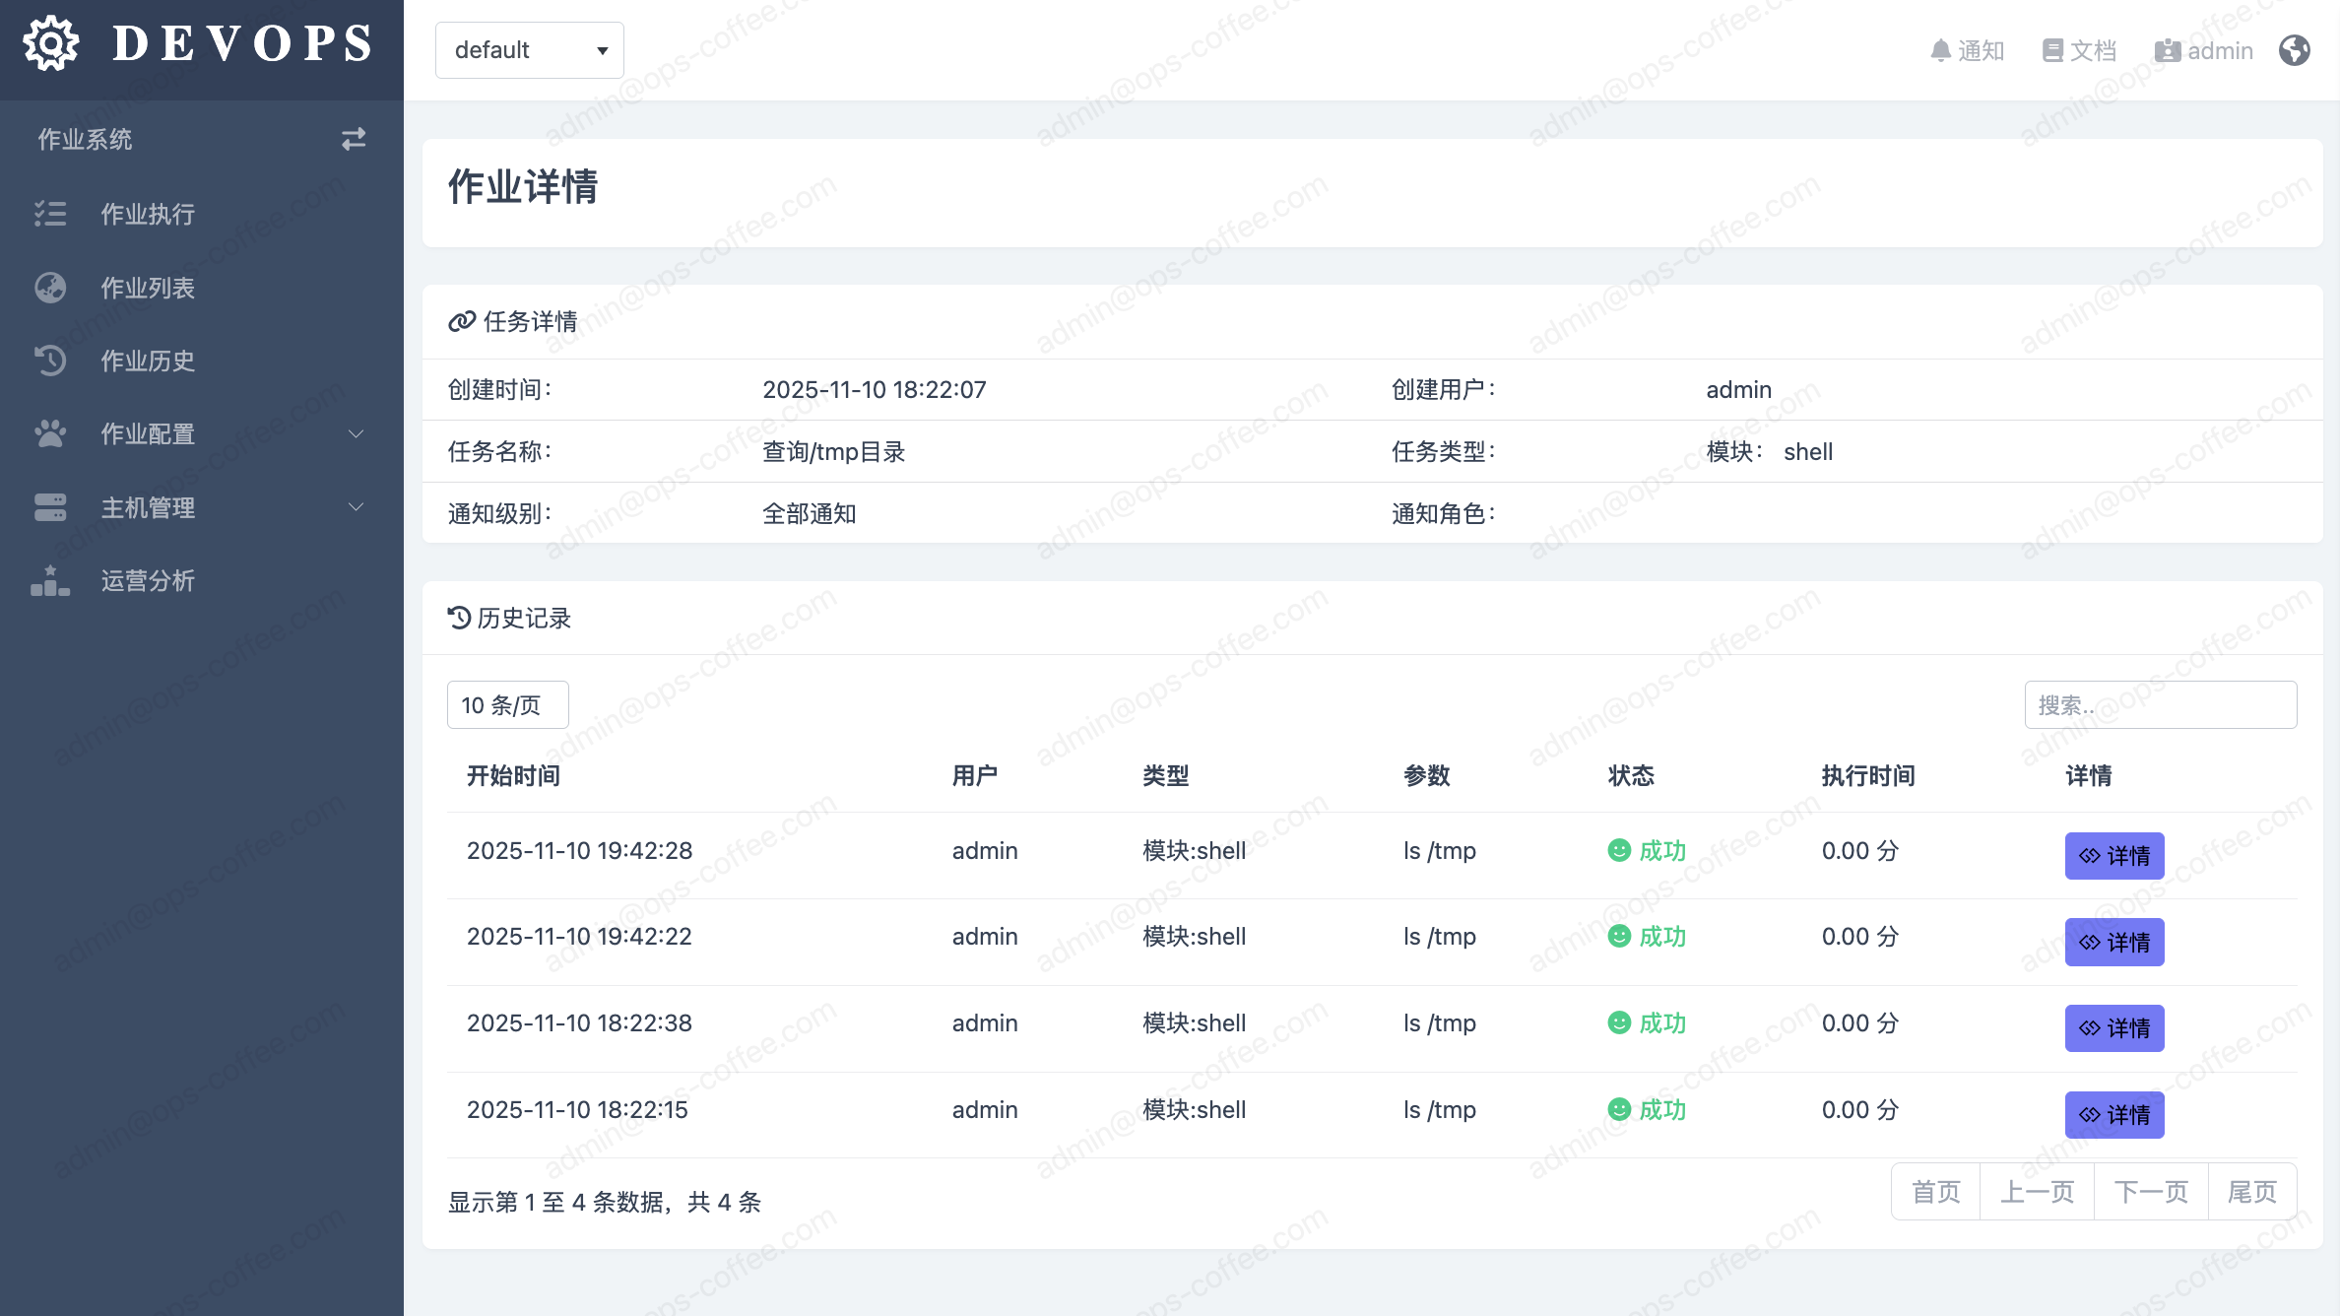This screenshot has height=1316, width=2340.
Task: Click the 通知 bell icon
Action: click(1940, 51)
